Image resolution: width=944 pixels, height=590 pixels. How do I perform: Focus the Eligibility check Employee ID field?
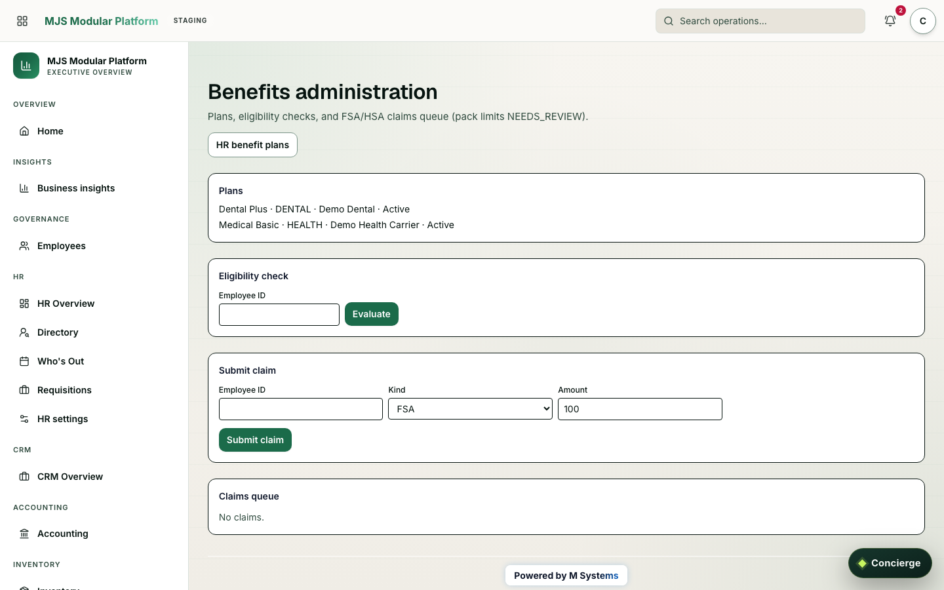279,315
